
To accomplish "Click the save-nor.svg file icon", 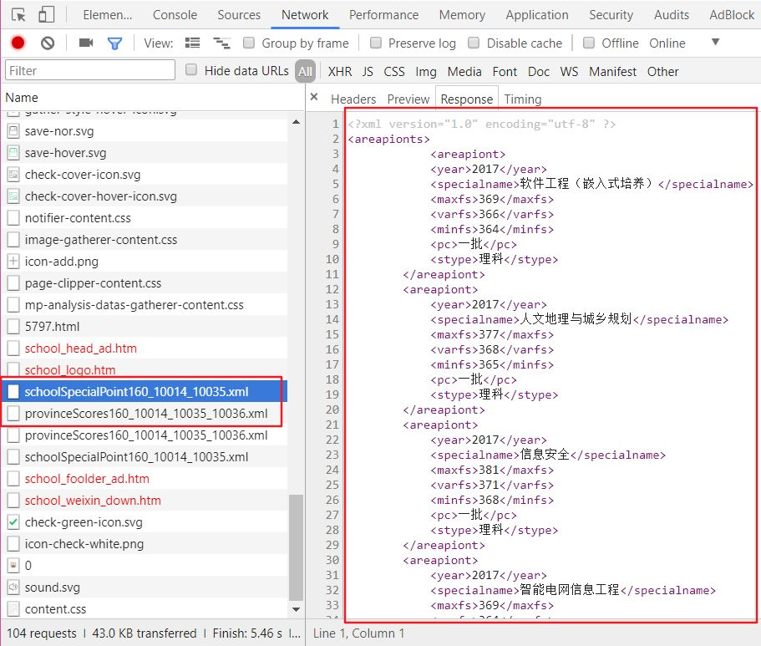I will [13, 131].
